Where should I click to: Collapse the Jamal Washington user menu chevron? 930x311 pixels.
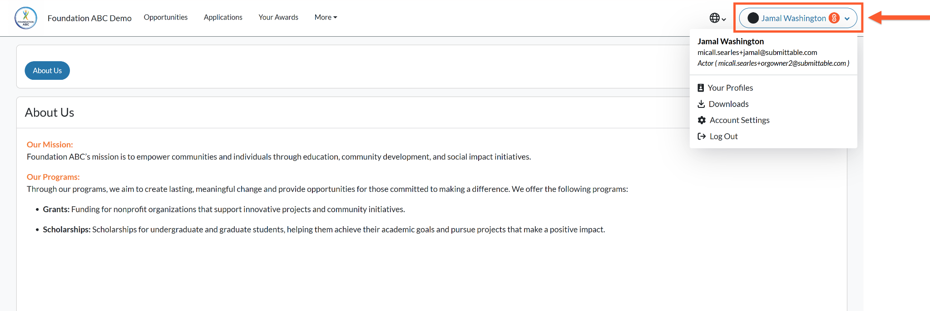tap(847, 19)
